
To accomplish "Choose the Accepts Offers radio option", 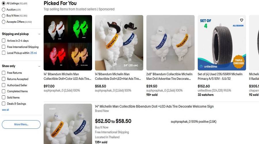I will coord(4,22).
